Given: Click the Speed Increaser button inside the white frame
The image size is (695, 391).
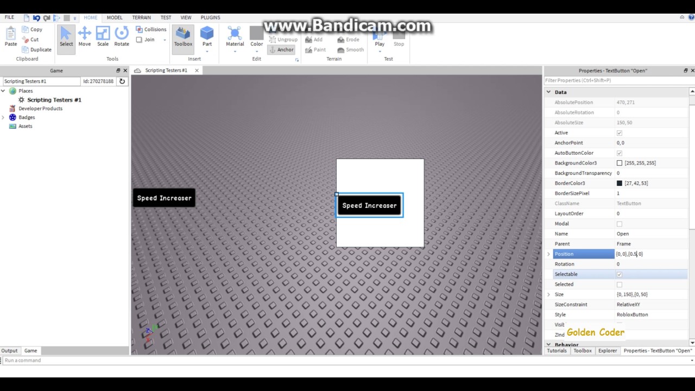Looking at the screenshot, I should pos(370,205).
